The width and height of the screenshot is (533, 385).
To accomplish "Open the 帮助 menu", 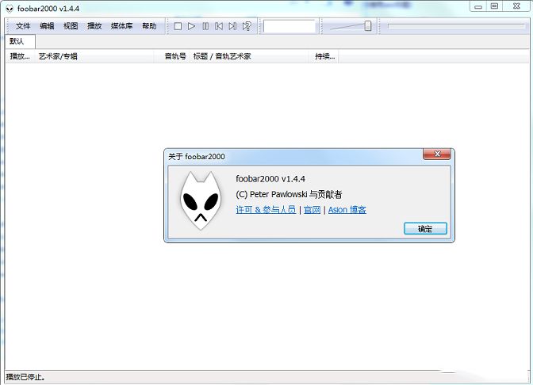I will [x=149, y=26].
